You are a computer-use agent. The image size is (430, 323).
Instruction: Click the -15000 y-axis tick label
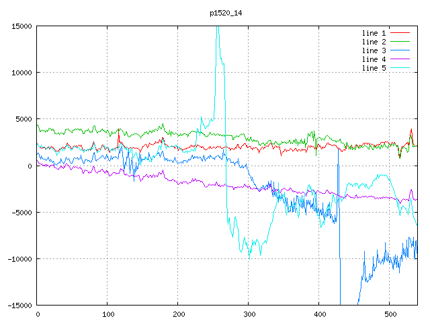(x=19, y=306)
